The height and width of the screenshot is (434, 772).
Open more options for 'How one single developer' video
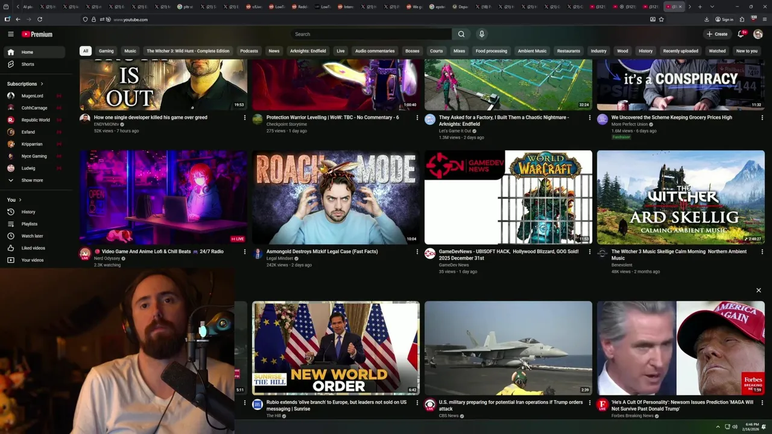tap(244, 118)
